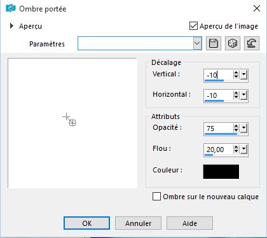Confirm shadow with OK button
The width and height of the screenshot is (267, 238).
click(x=86, y=223)
